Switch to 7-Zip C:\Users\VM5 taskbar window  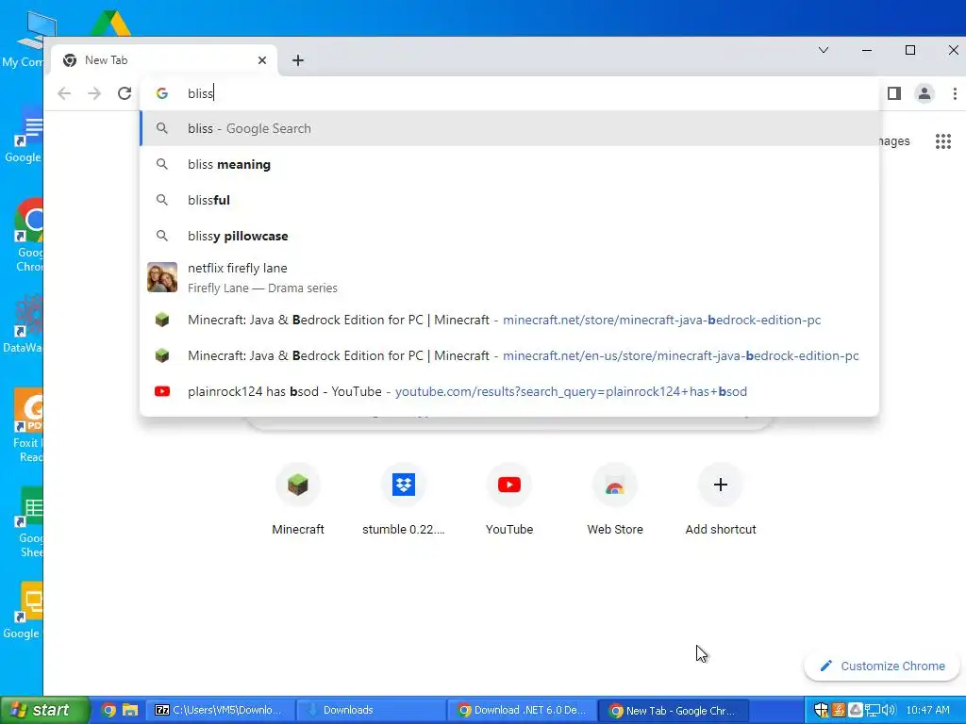click(x=220, y=710)
